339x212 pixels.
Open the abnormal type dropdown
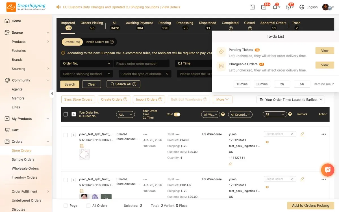[x=145, y=74]
